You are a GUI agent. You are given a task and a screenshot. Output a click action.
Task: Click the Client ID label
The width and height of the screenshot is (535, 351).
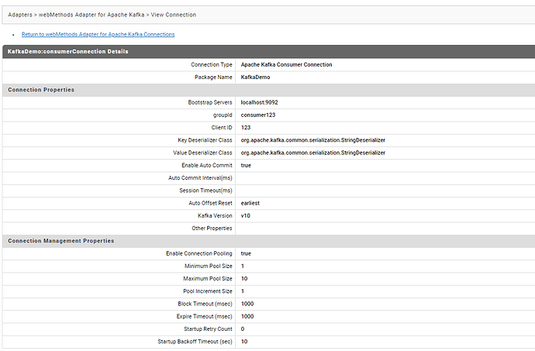pyautogui.click(x=222, y=128)
